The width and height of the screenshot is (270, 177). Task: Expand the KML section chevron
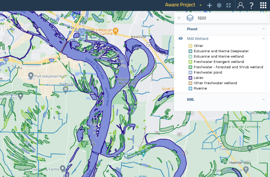pyautogui.click(x=263, y=99)
